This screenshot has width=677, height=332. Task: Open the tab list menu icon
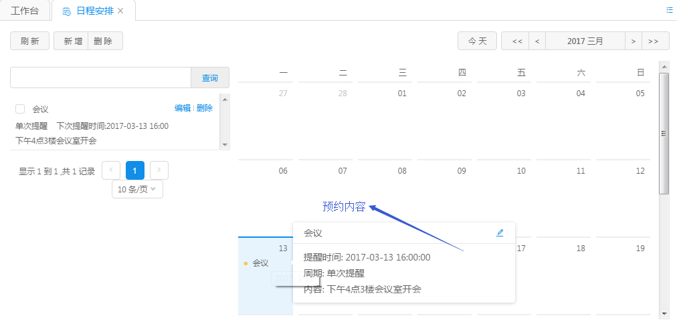tap(669, 10)
